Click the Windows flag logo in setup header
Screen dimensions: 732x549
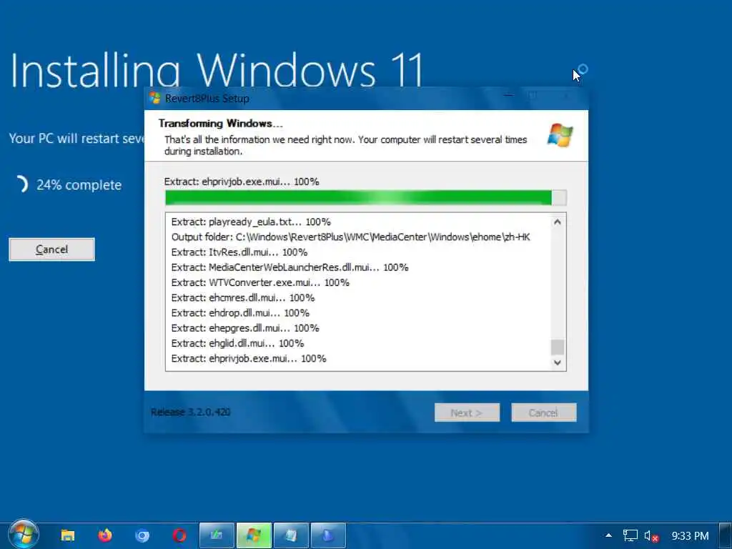point(560,135)
